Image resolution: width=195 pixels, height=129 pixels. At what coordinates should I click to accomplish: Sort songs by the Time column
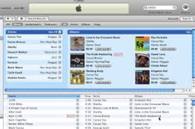tap(88, 96)
